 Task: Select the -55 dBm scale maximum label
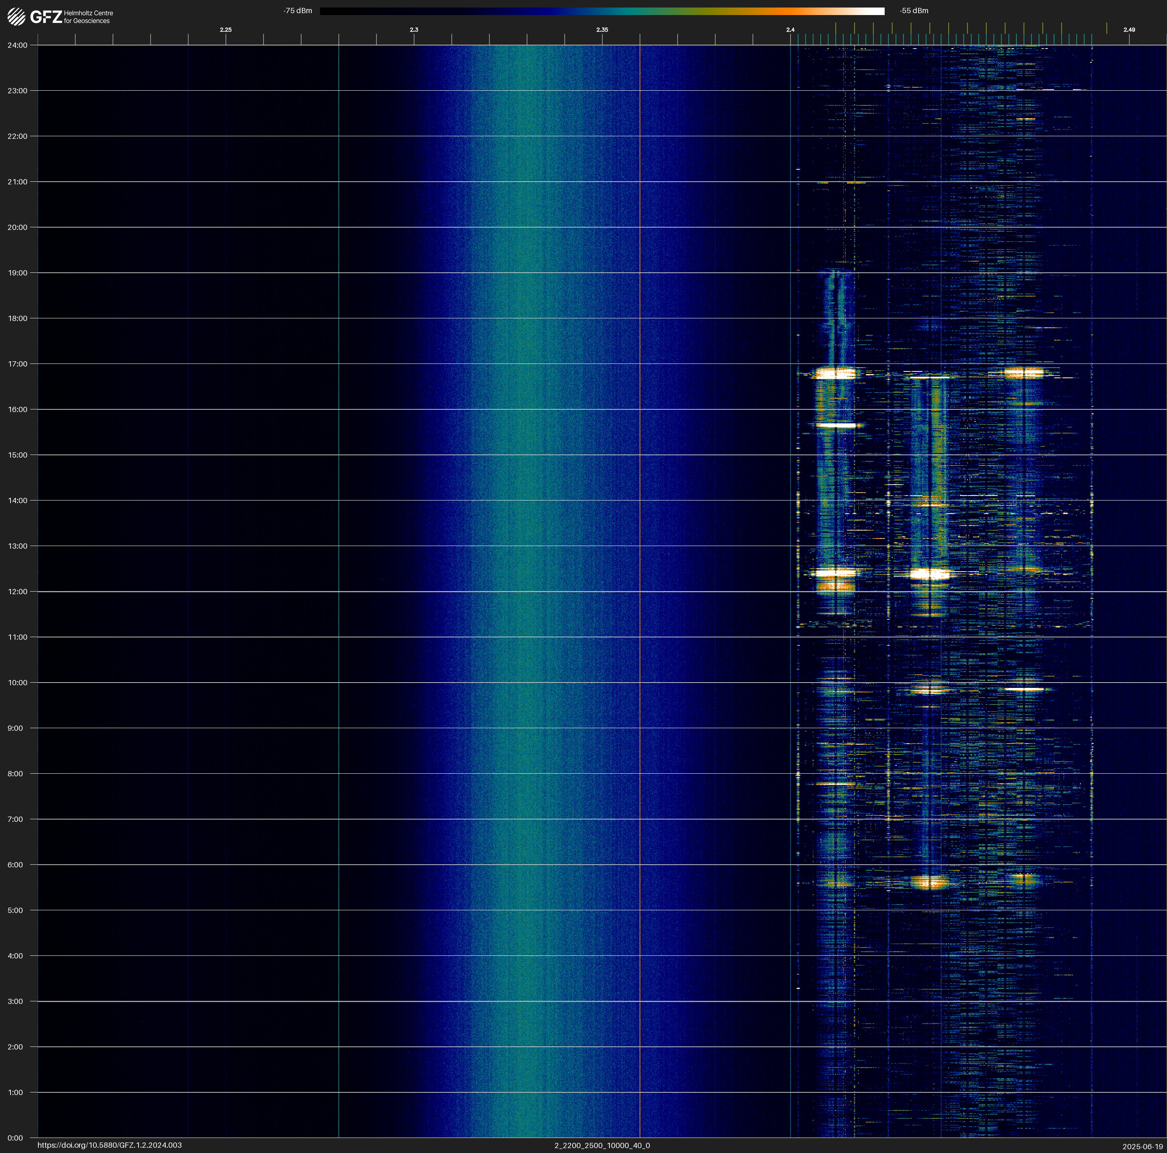(x=913, y=11)
